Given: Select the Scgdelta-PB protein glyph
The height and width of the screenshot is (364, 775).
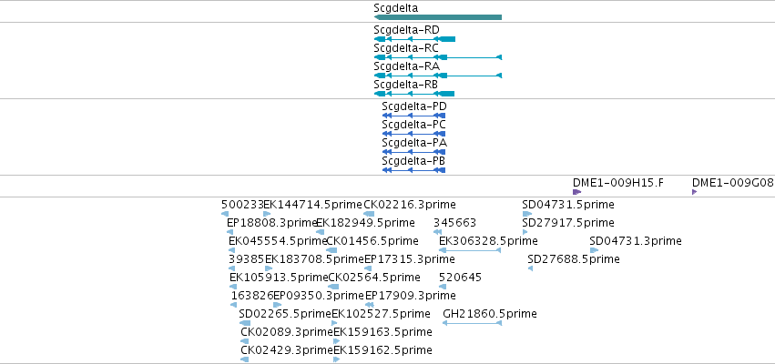Looking at the screenshot, I should click(413, 170).
